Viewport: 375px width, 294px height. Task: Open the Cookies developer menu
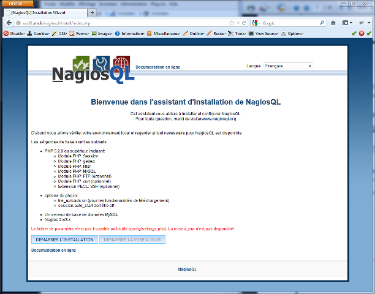38,34
